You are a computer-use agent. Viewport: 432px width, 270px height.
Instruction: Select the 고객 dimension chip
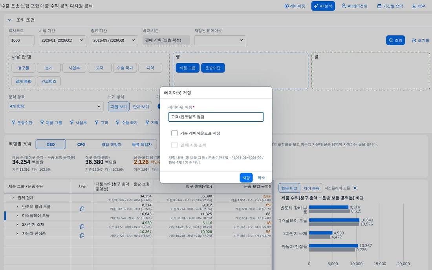click(x=99, y=68)
